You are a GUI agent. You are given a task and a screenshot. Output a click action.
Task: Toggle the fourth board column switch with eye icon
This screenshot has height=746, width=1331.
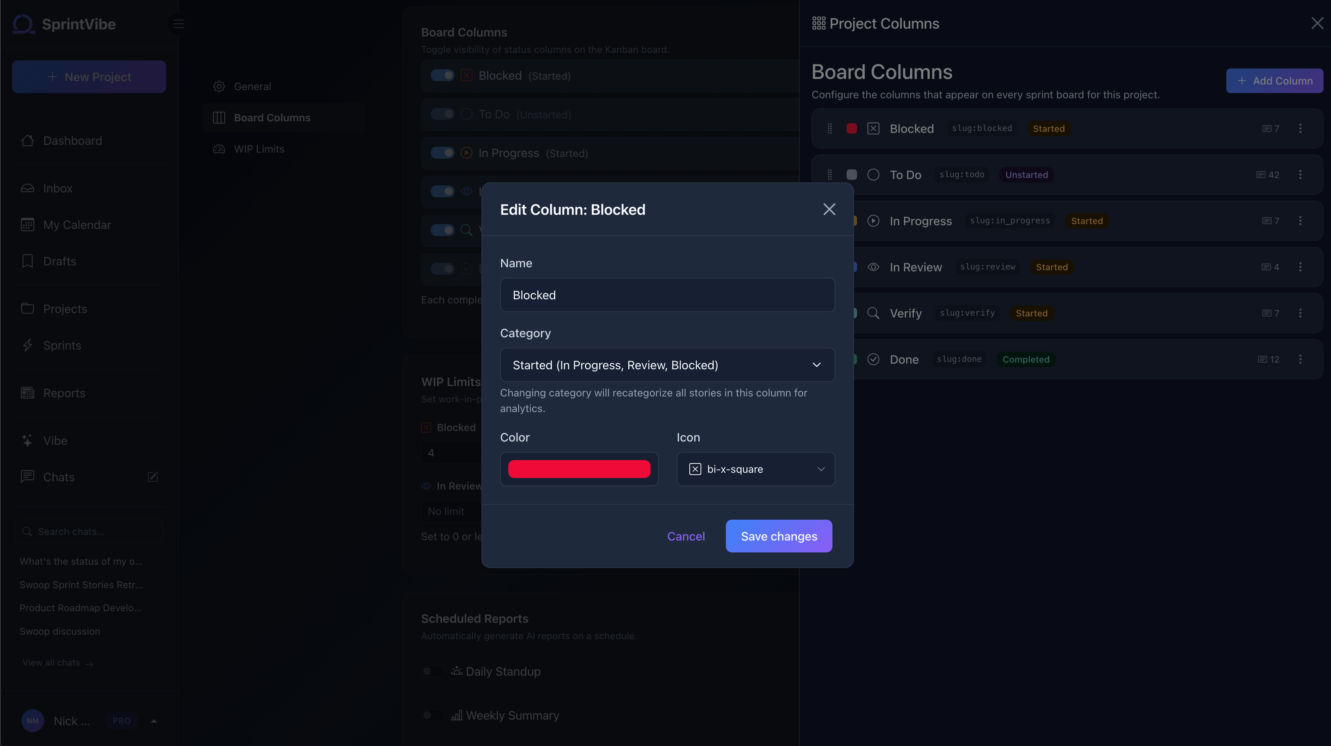tap(443, 192)
